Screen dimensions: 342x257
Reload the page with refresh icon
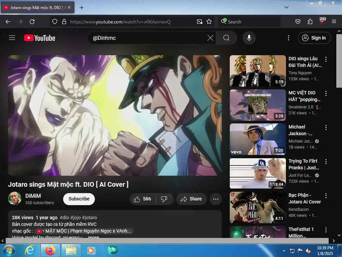(x=32, y=22)
